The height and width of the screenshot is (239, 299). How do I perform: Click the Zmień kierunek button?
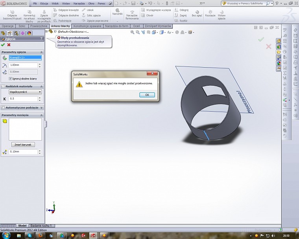pos(23,145)
